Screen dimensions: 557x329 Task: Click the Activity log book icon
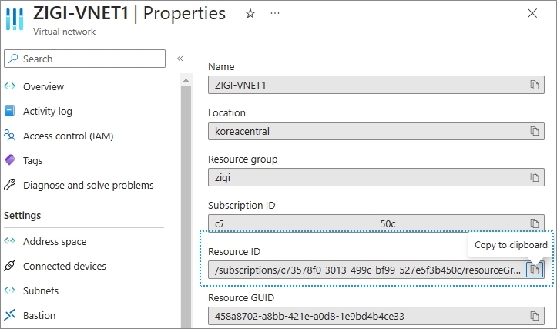9,111
